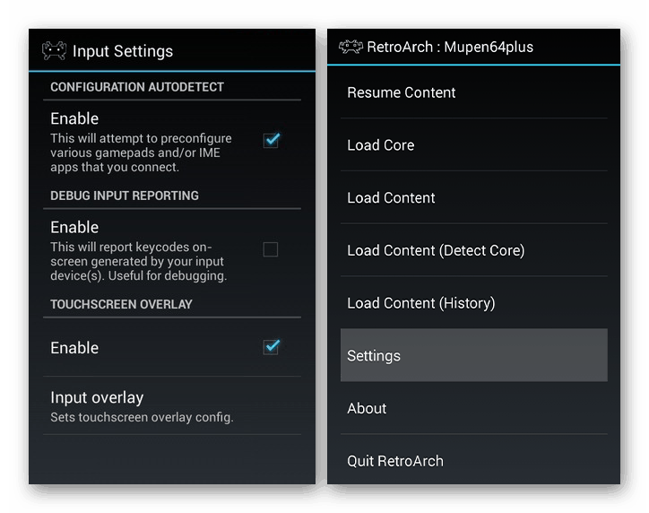Viewport: 649px width, 513px height.
Task: Click the Debug Input Reporting section header
Action: 125,196
